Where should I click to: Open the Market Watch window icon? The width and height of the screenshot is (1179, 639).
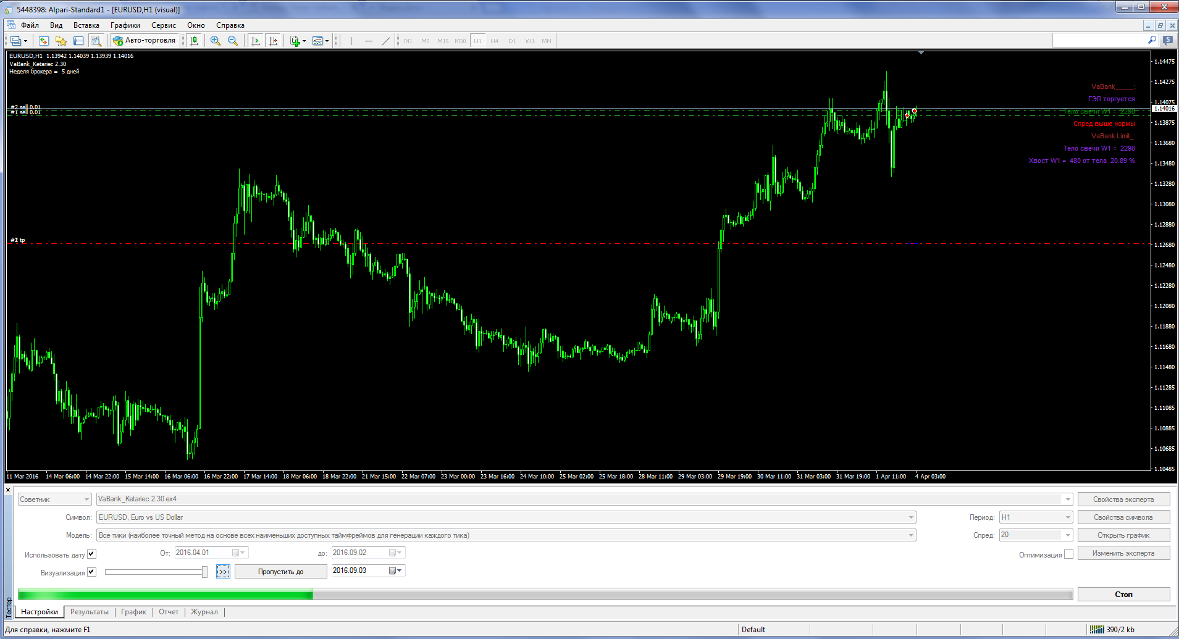[x=44, y=41]
